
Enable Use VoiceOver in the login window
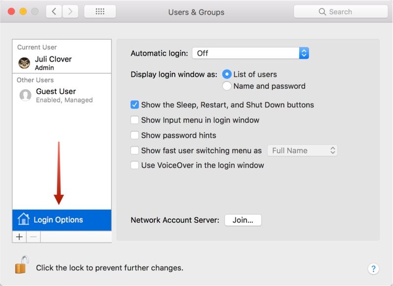click(x=135, y=165)
